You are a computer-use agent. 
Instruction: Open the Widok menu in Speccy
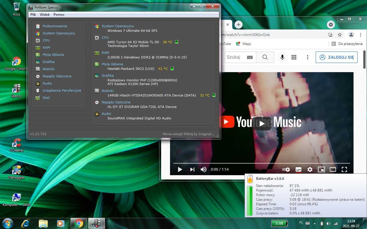point(45,15)
